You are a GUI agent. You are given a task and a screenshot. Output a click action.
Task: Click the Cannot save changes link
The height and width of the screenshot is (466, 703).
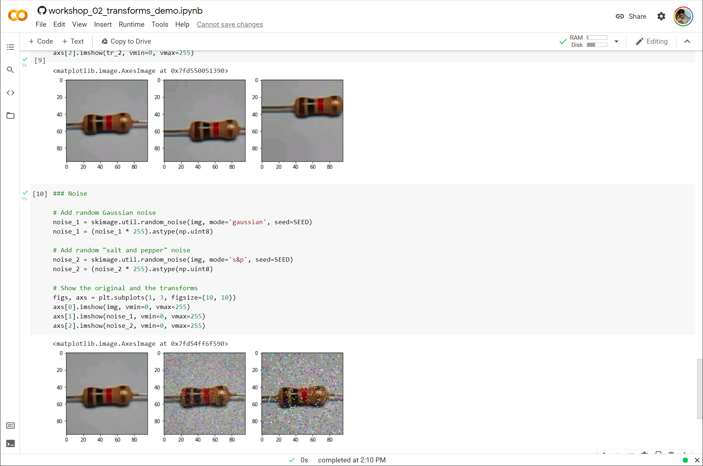tap(230, 24)
